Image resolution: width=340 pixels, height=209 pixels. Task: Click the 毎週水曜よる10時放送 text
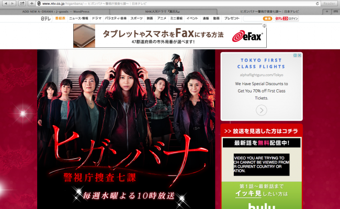[x=129, y=196]
